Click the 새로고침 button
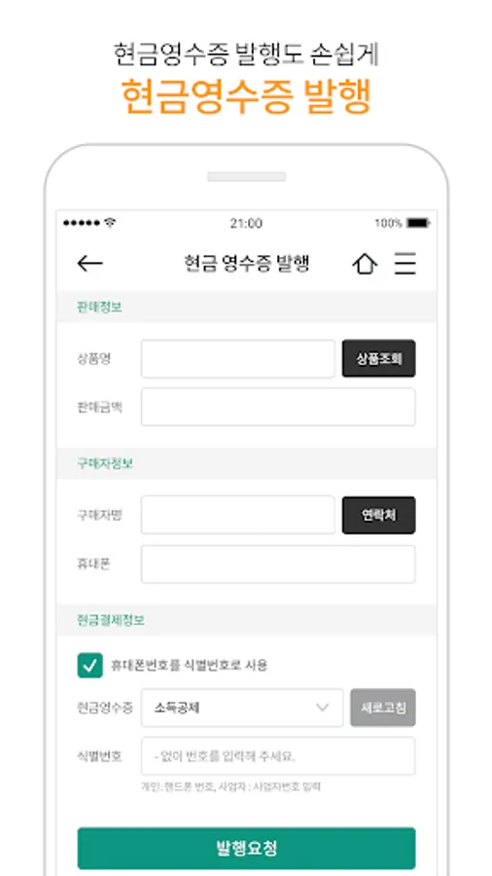492x876 pixels. coord(383,708)
